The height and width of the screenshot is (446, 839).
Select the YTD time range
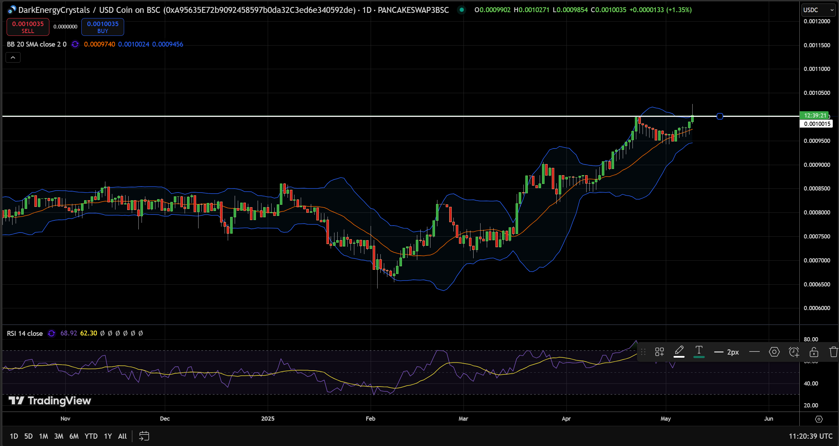tap(91, 436)
